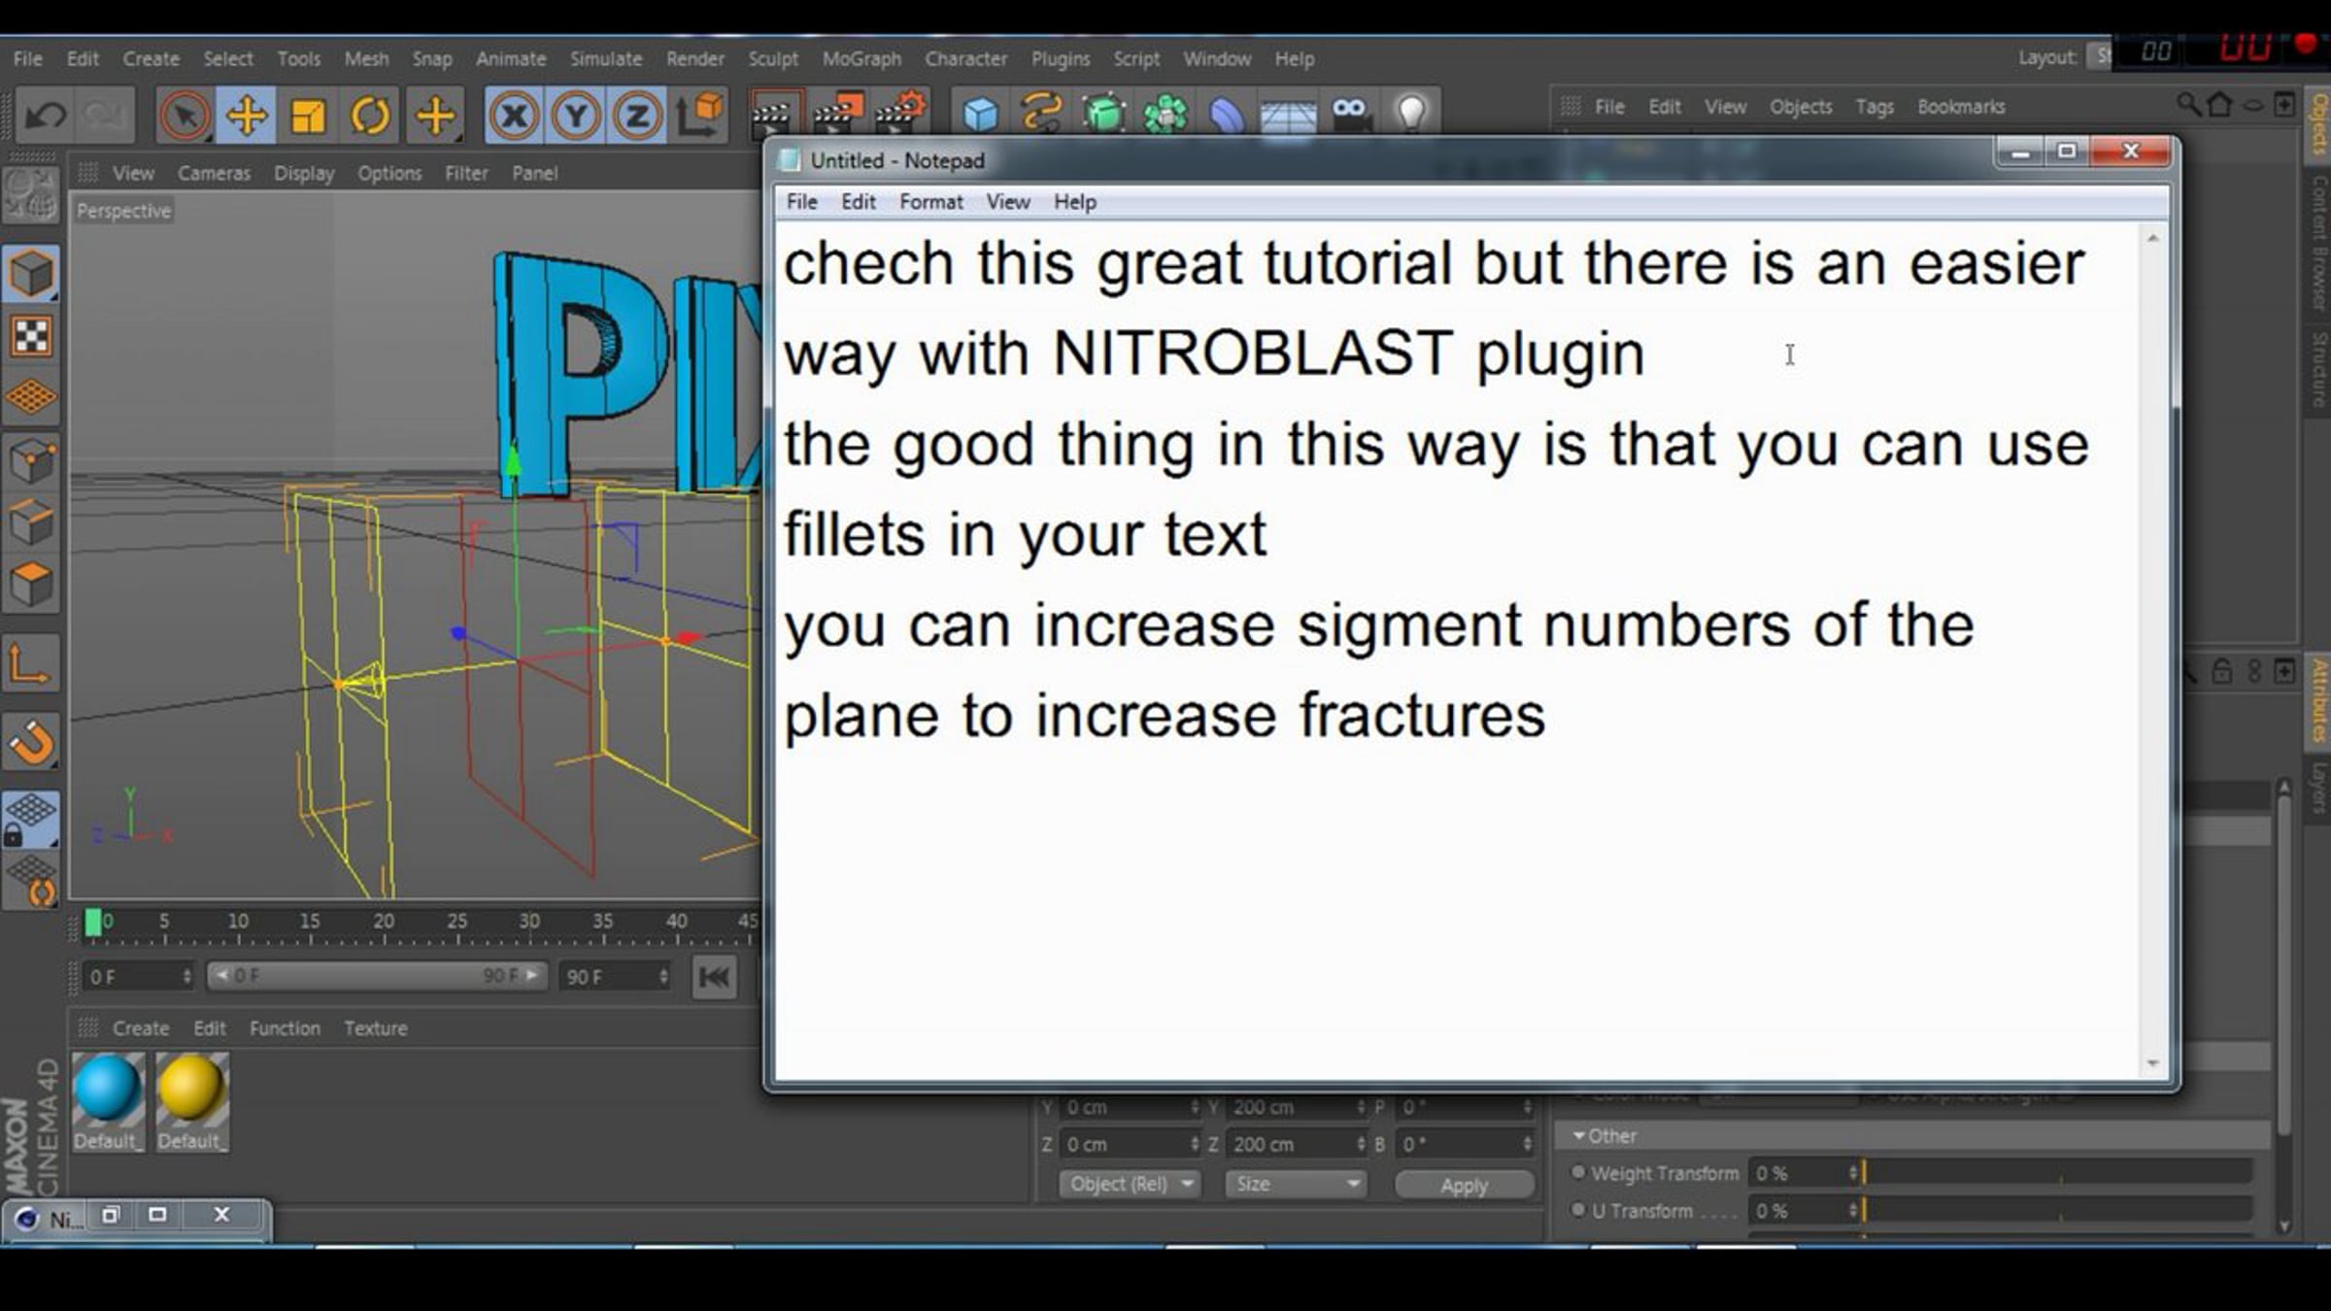The image size is (2331, 1311).
Task: Open the Object (Rel) dropdown
Action: [1130, 1185]
